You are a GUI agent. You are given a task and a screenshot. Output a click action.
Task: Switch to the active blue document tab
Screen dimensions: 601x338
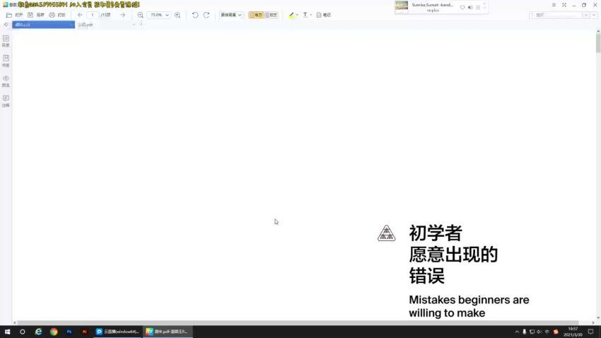43,25
